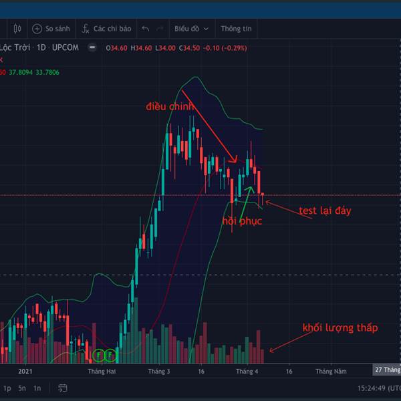Open the candlestick chart style icon
The height and width of the screenshot is (401, 401).
coord(17,29)
